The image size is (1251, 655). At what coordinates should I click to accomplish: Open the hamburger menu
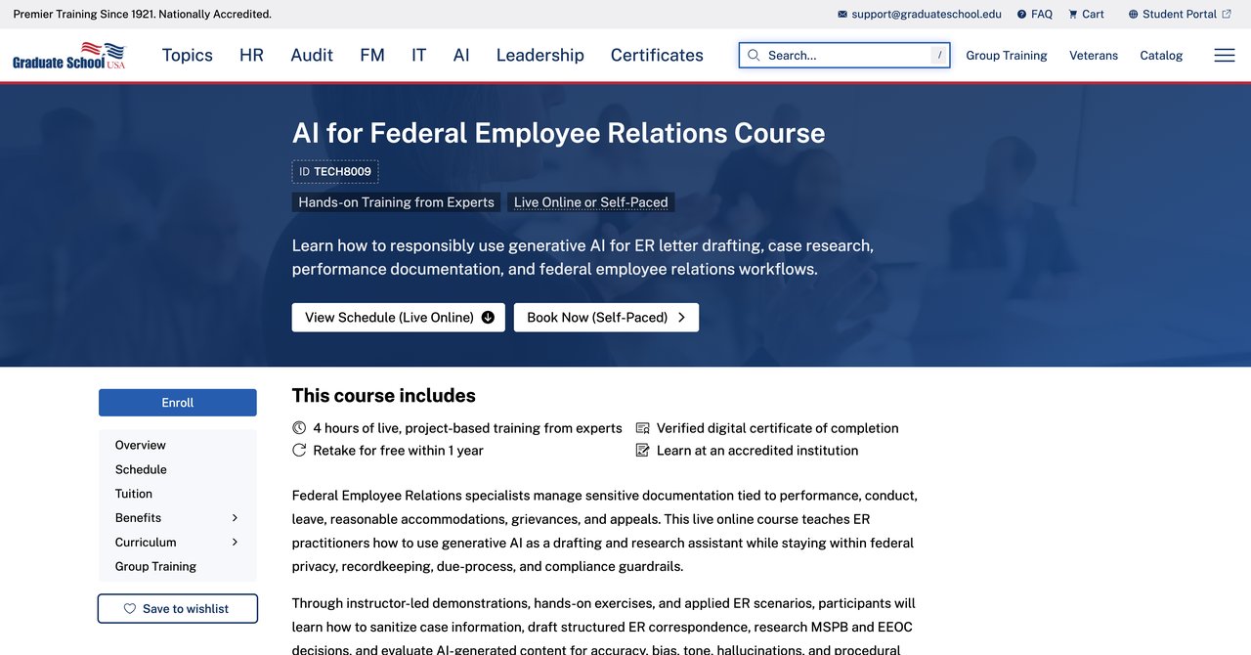pyautogui.click(x=1224, y=55)
